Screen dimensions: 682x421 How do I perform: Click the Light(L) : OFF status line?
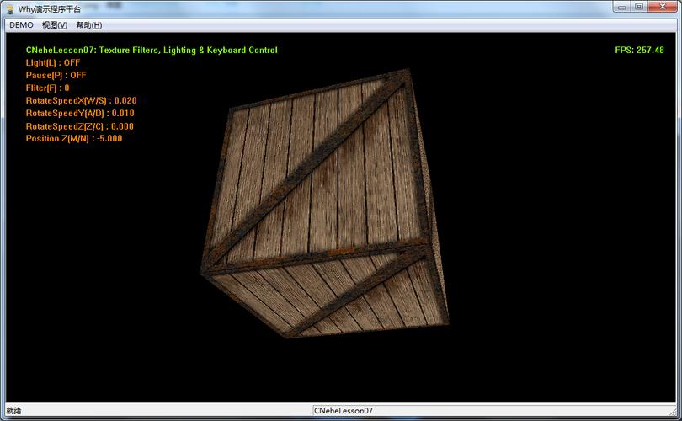tap(53, 63)
